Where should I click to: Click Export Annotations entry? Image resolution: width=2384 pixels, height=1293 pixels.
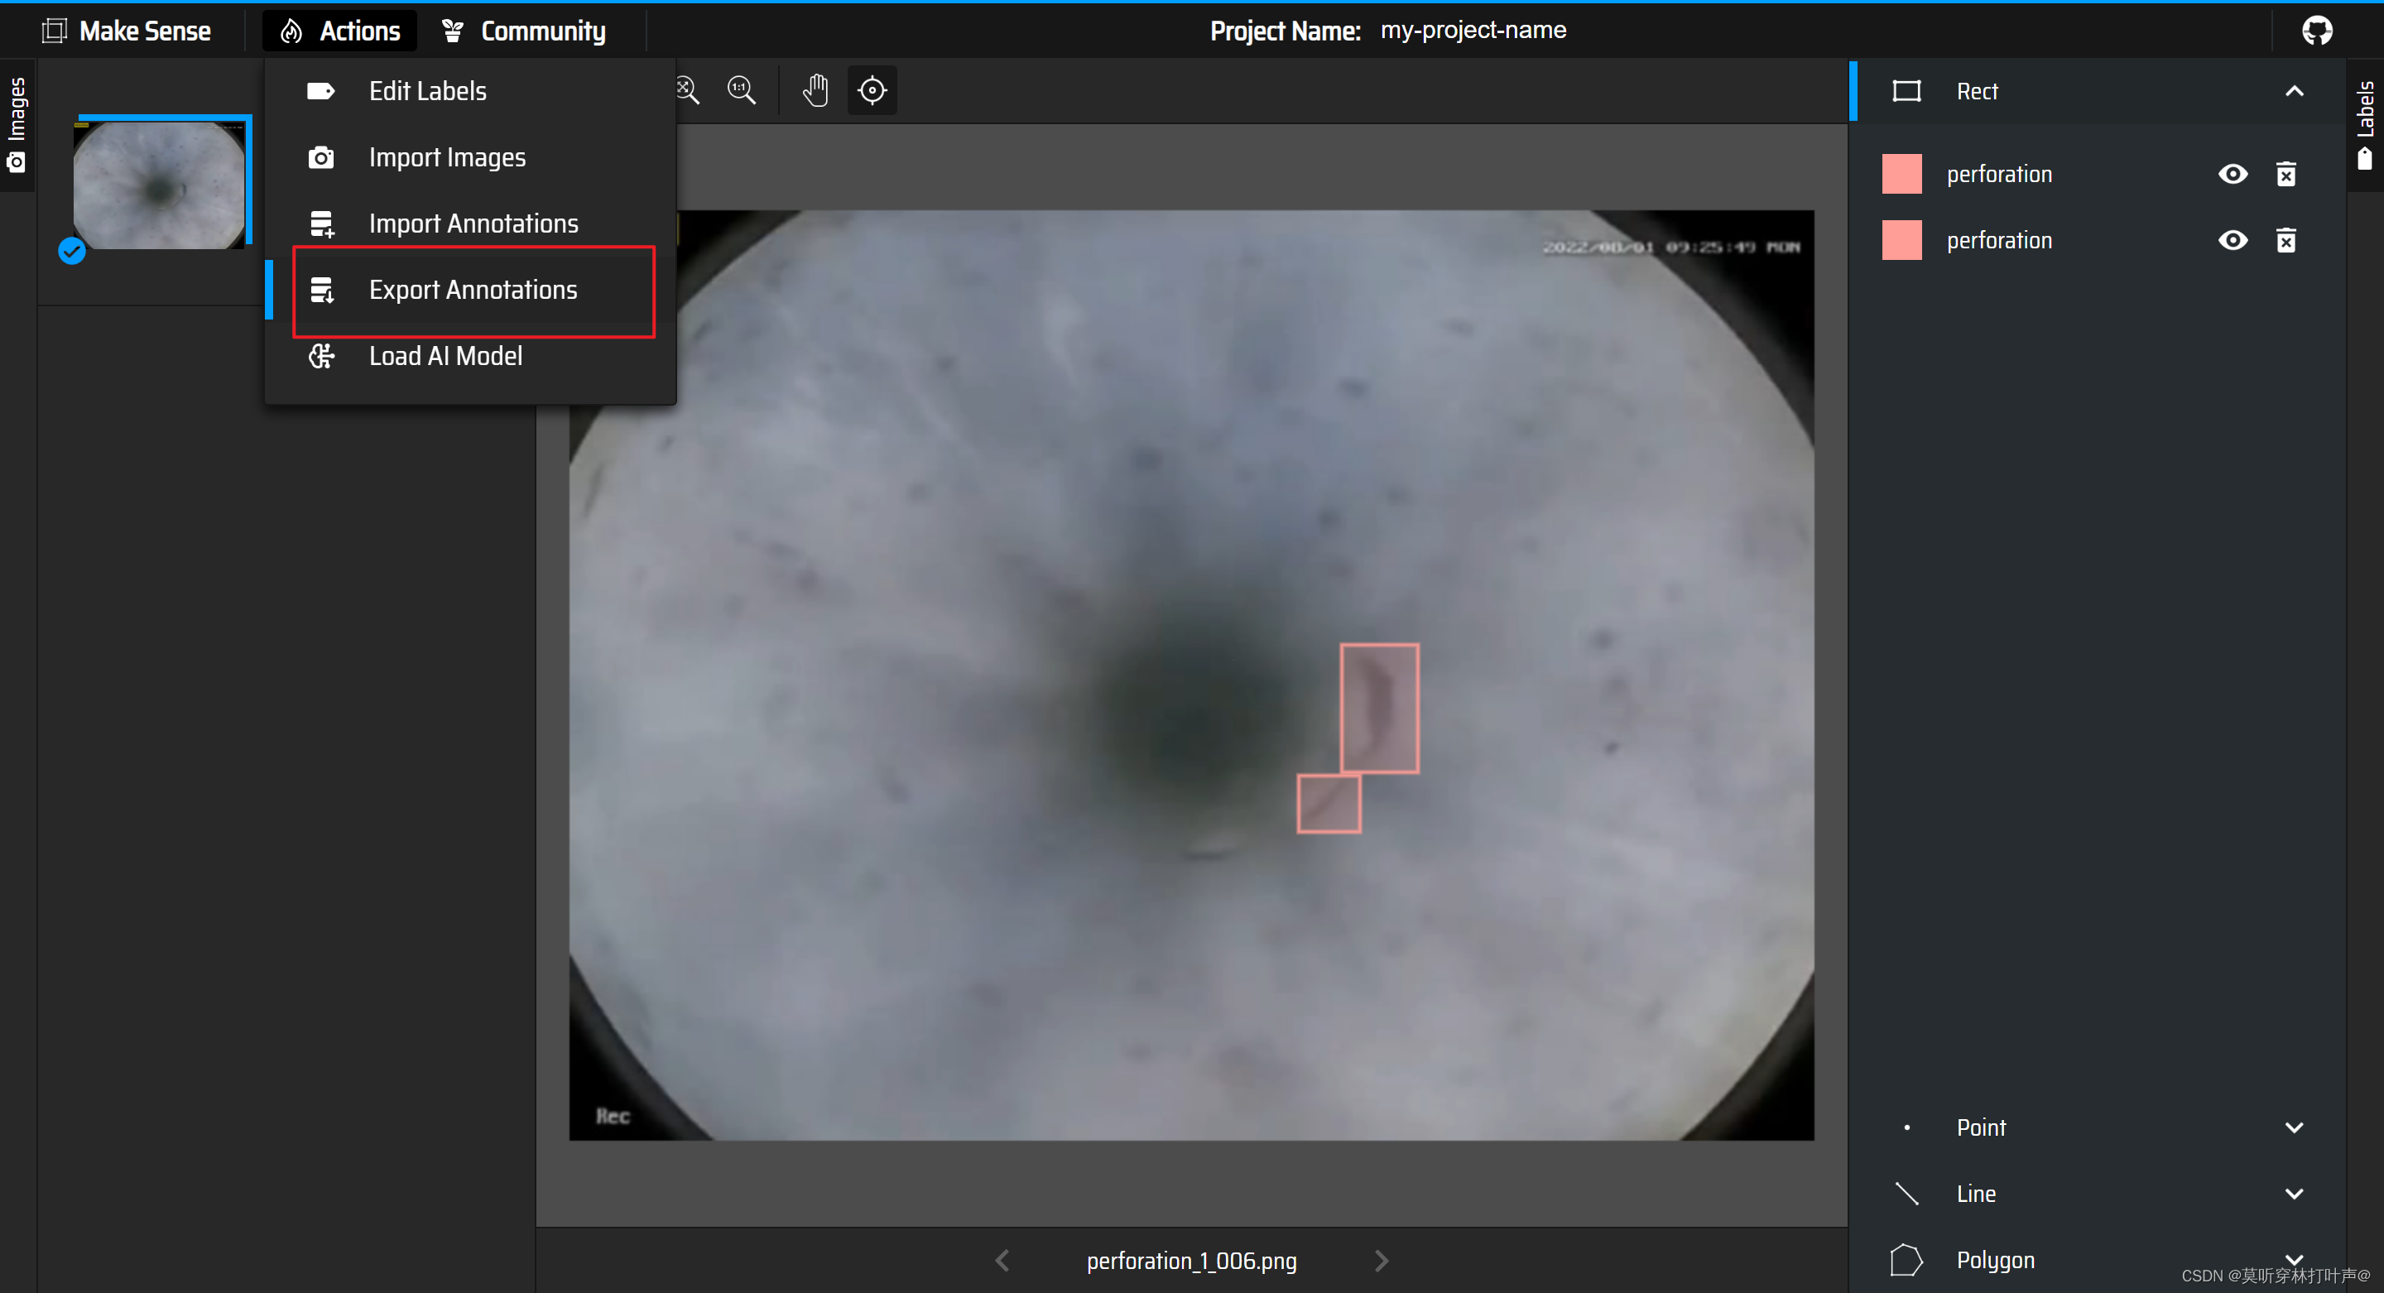(x=470, y=290)
